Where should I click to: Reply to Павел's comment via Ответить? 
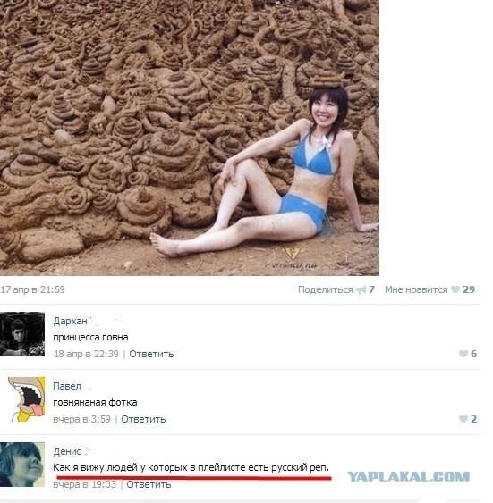pos(143,419)
